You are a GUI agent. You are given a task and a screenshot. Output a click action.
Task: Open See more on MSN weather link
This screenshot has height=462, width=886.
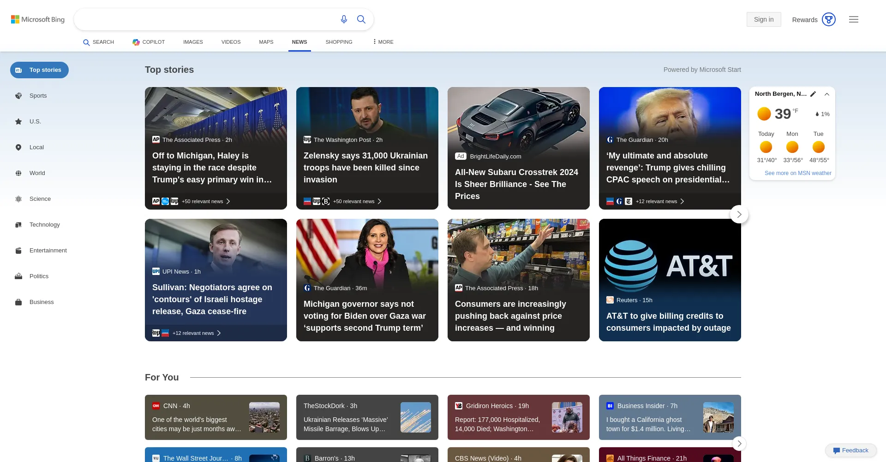pos(798,173)
